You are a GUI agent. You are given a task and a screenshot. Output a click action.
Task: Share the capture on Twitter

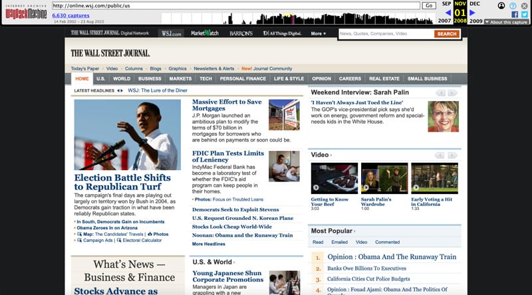tap(525, 14)
